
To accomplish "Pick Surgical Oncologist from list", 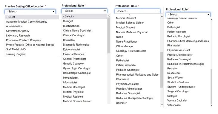I will (x=178, y=91).
